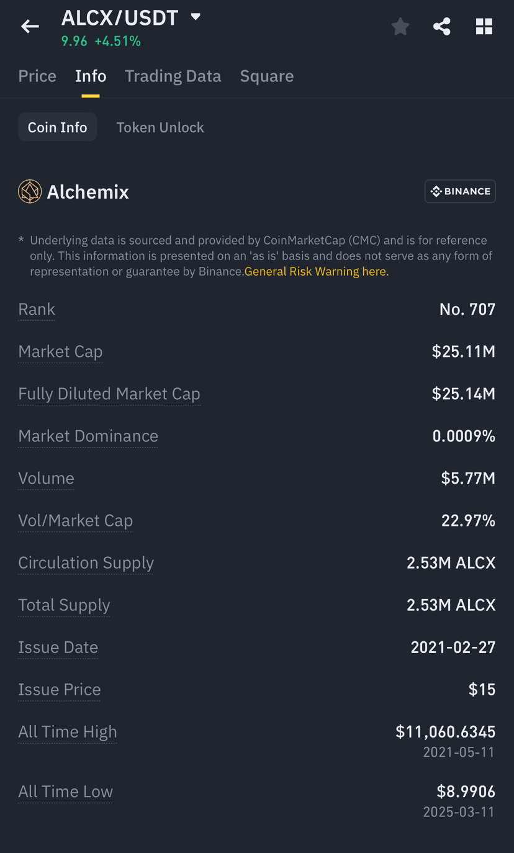Viewport: 514px width, 853px height.
Task: Tap the Rank label for explanation
Action: (37, 309)
